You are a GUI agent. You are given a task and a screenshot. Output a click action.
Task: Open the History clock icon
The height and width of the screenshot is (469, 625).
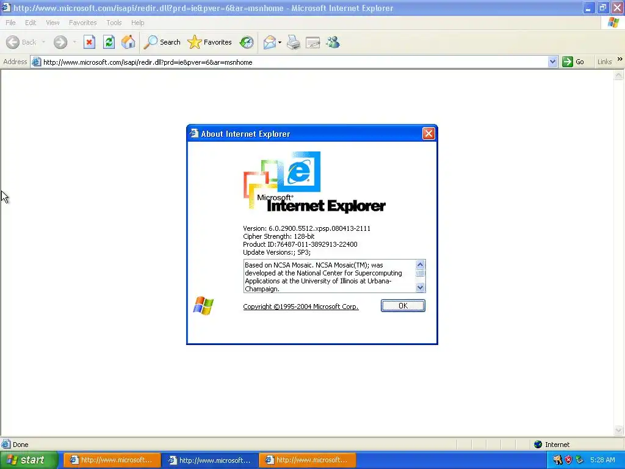247,42
